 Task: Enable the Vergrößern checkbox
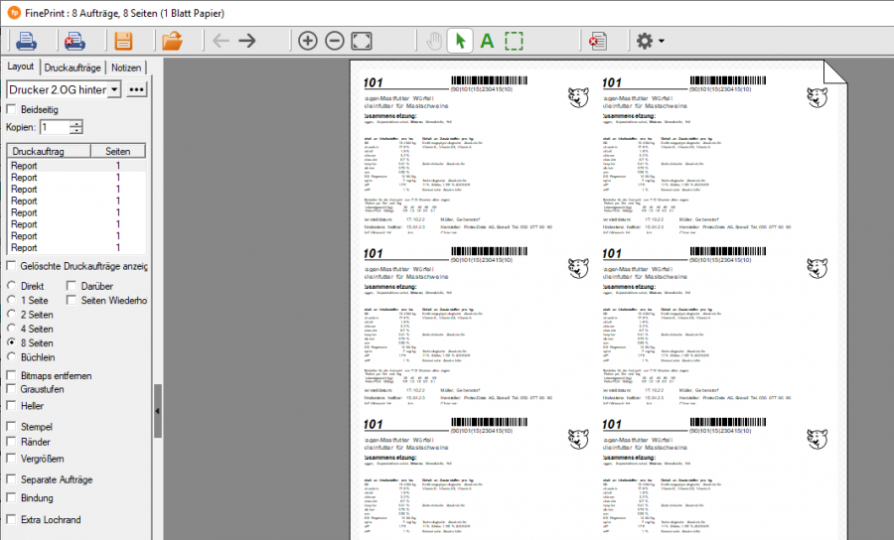point(11,458)
